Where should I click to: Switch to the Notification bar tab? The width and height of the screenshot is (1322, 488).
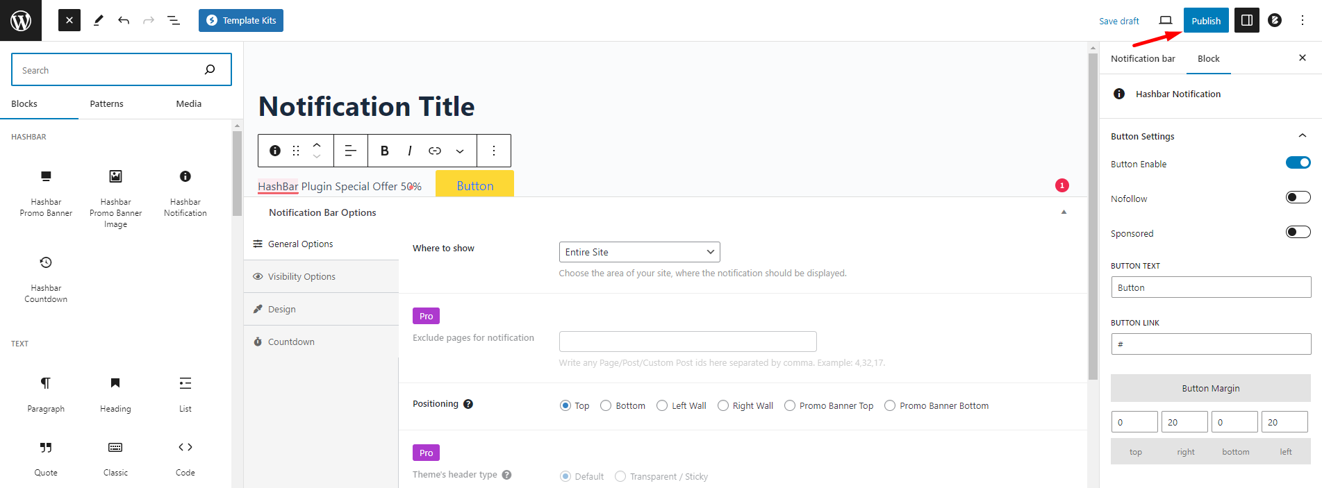tap(1143, 59)
